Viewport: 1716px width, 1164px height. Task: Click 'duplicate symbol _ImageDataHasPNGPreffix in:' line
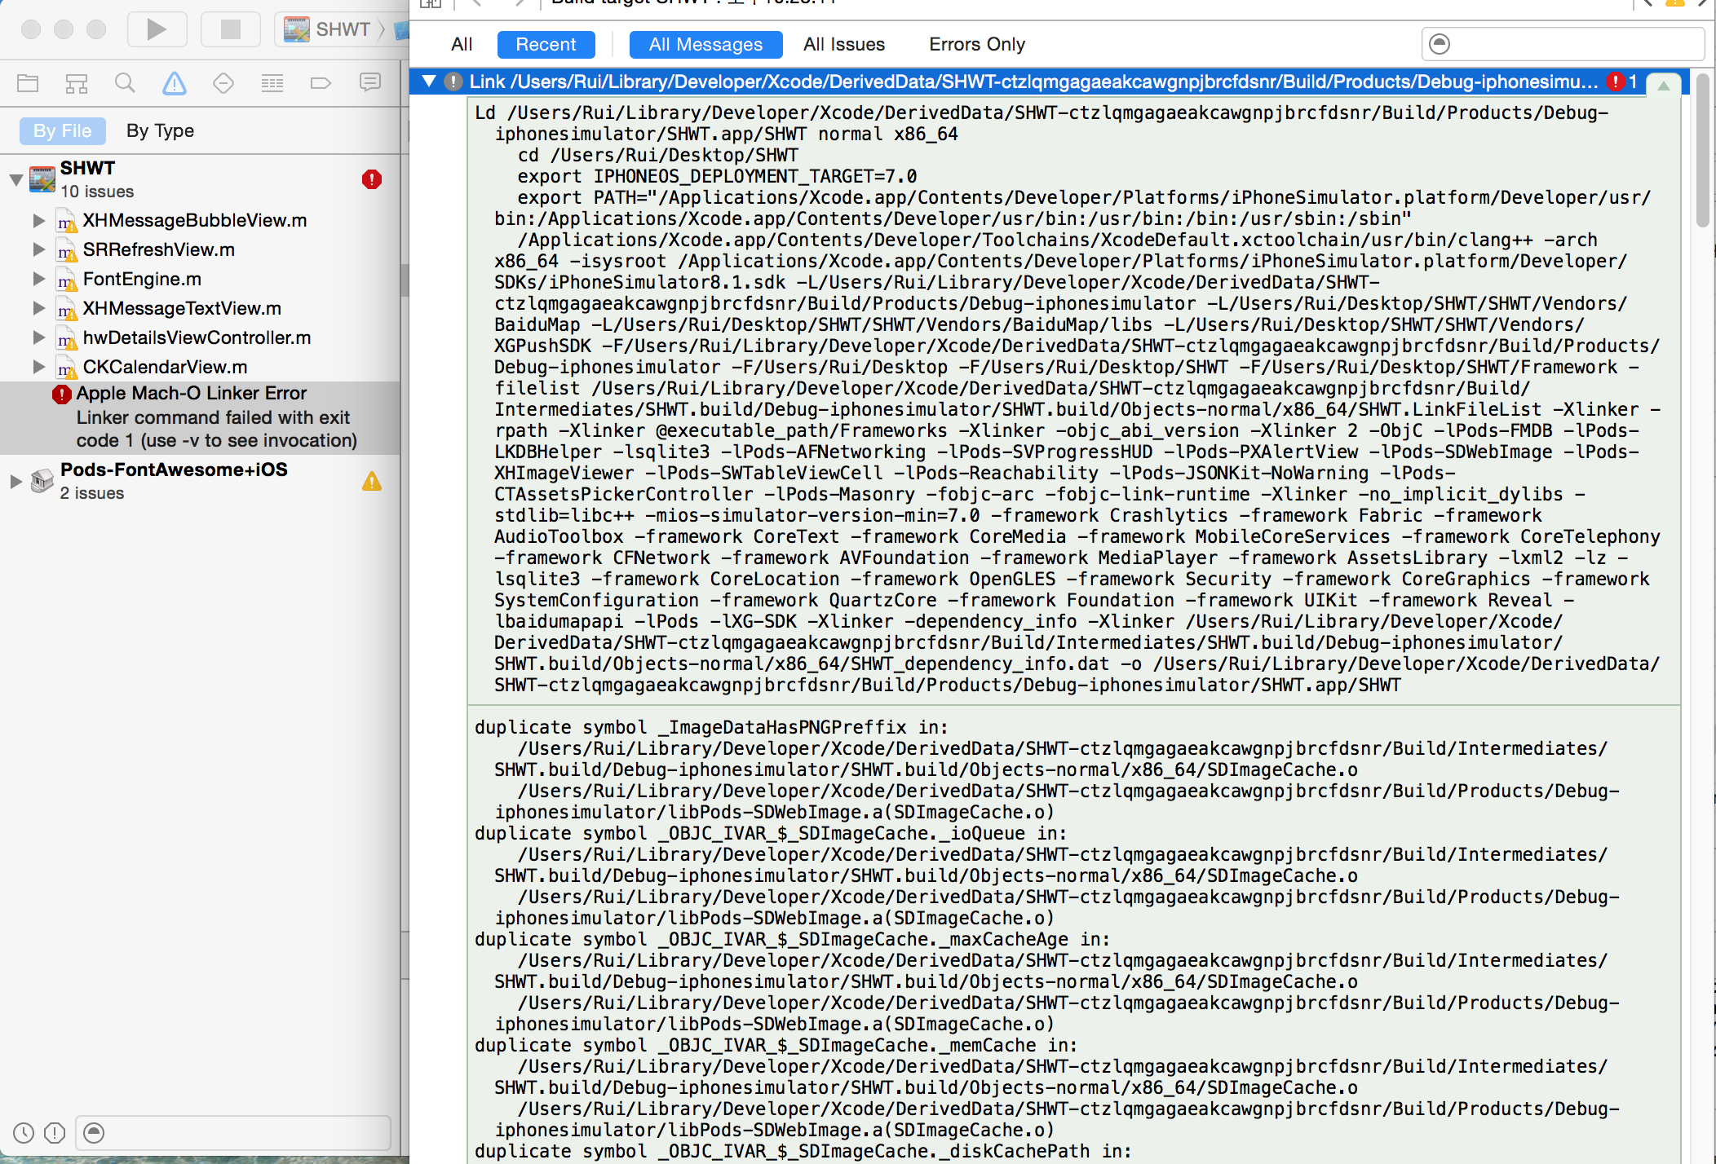click(711, 727)
